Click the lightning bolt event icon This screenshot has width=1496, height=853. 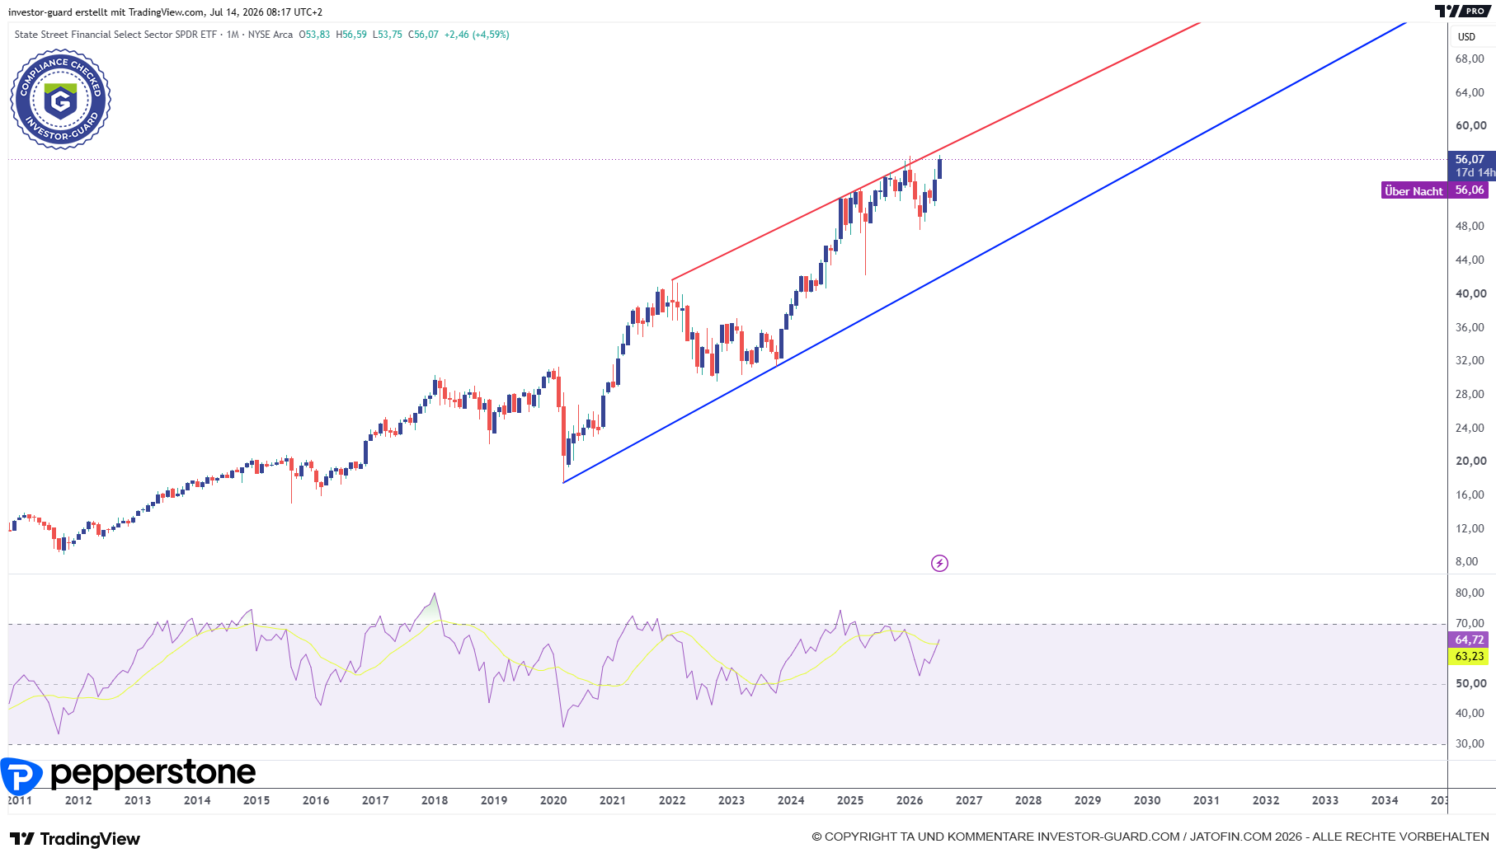point(939,564)
